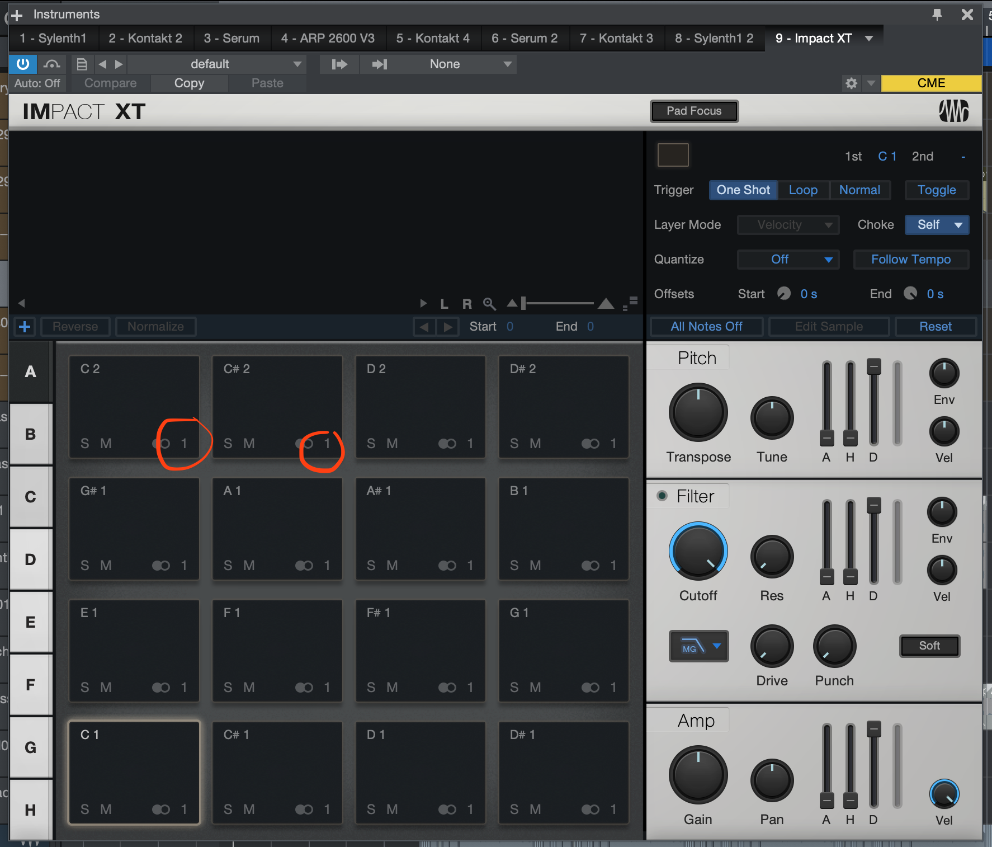Load next preset with right arrow
The height and width of the screenshot is (847, 992).
coord(119,64)
